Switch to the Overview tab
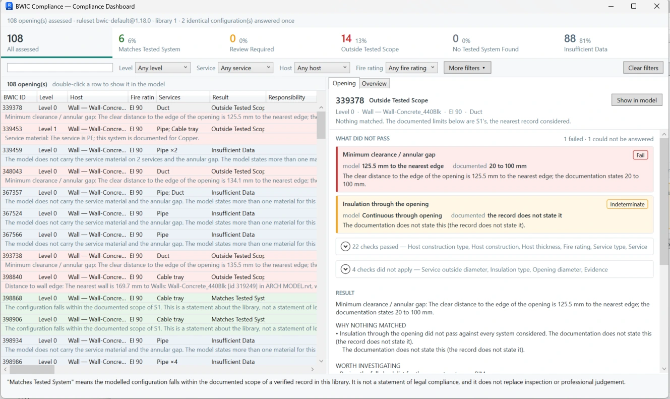The image size is (670, 399). point(374,84)
